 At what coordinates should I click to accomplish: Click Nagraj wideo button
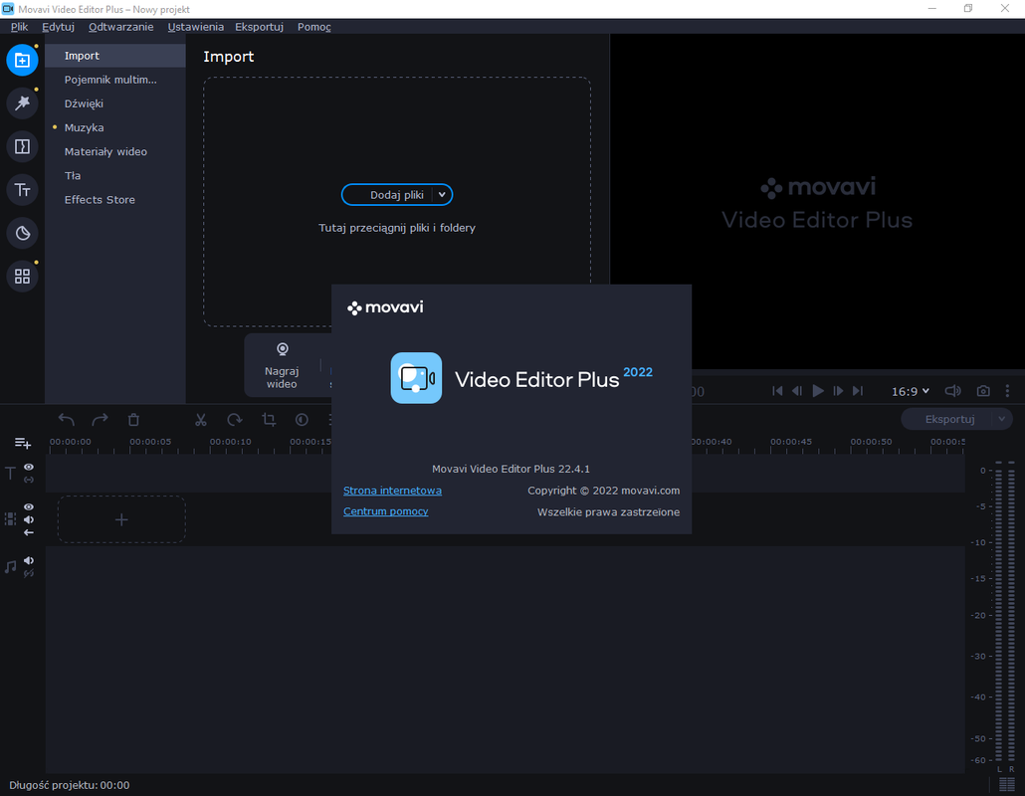tap(282, 365)
